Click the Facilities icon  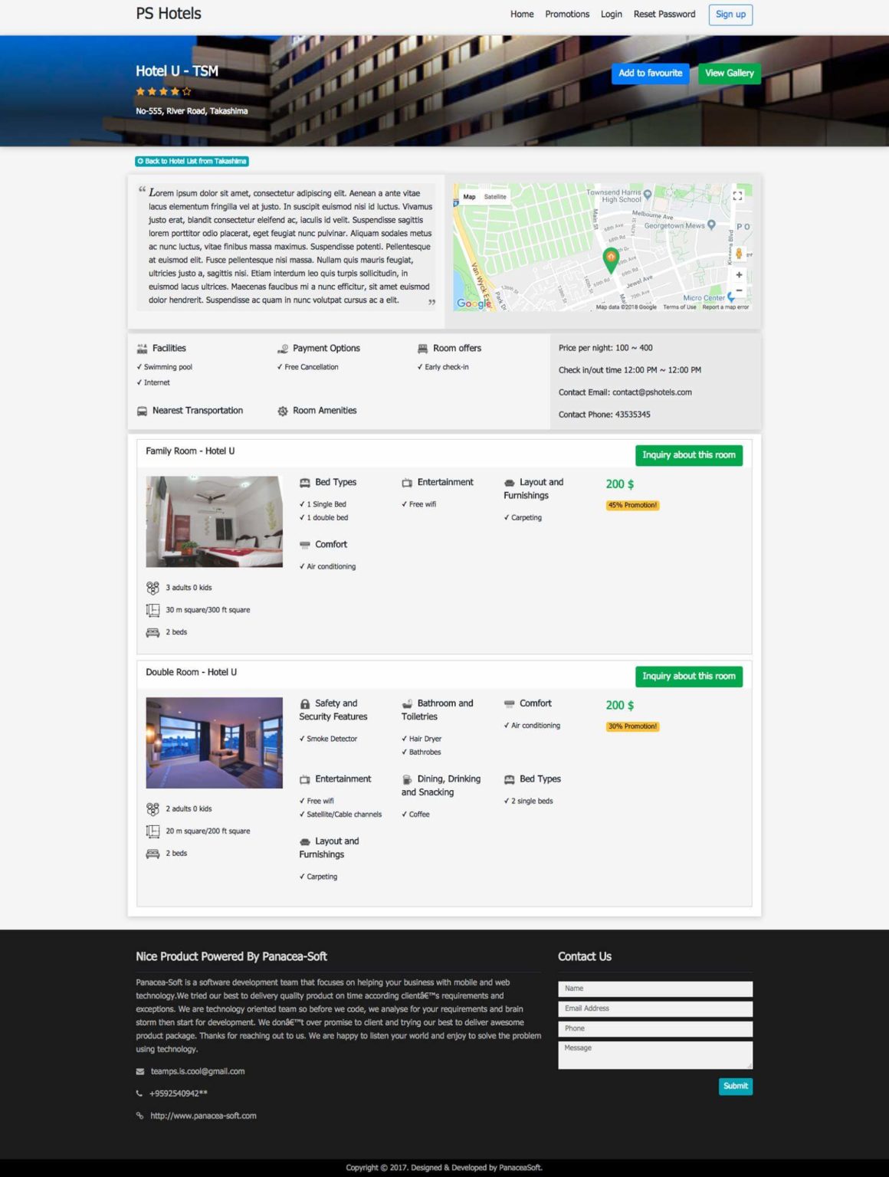[142, 348]
